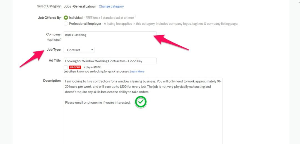
Task: Select the Individual radio button
Action: point(66,18)
